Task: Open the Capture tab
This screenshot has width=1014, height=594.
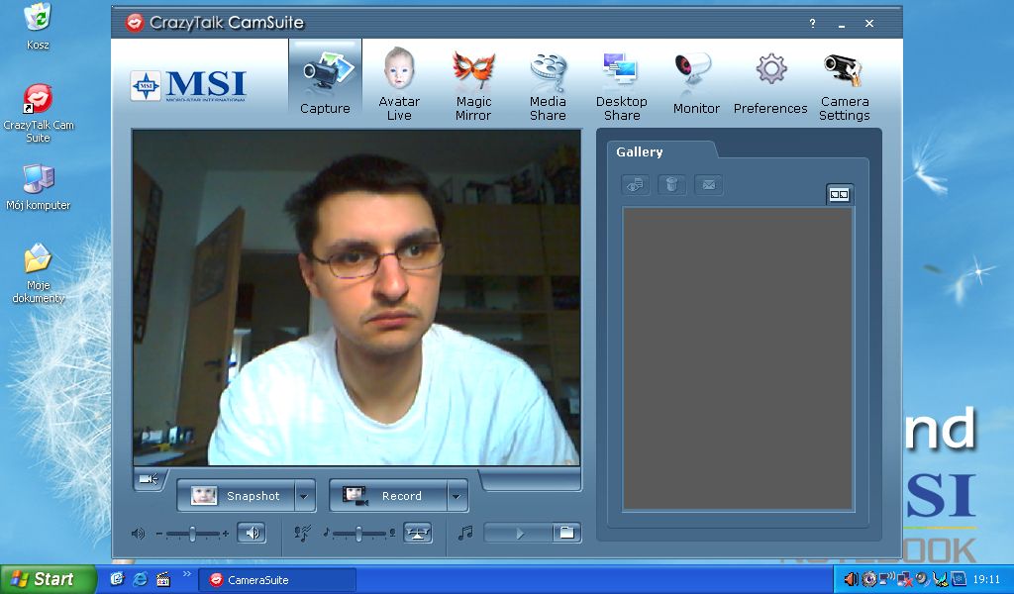Action: [x=325, y=78]
